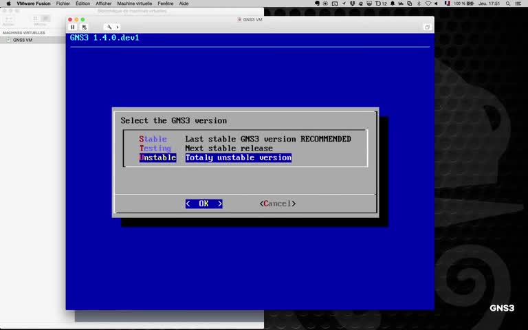Click the MACHINES VIRTUELLES sidebar header
This screenshot has height=330, width=528.
[x=24, y=33]
